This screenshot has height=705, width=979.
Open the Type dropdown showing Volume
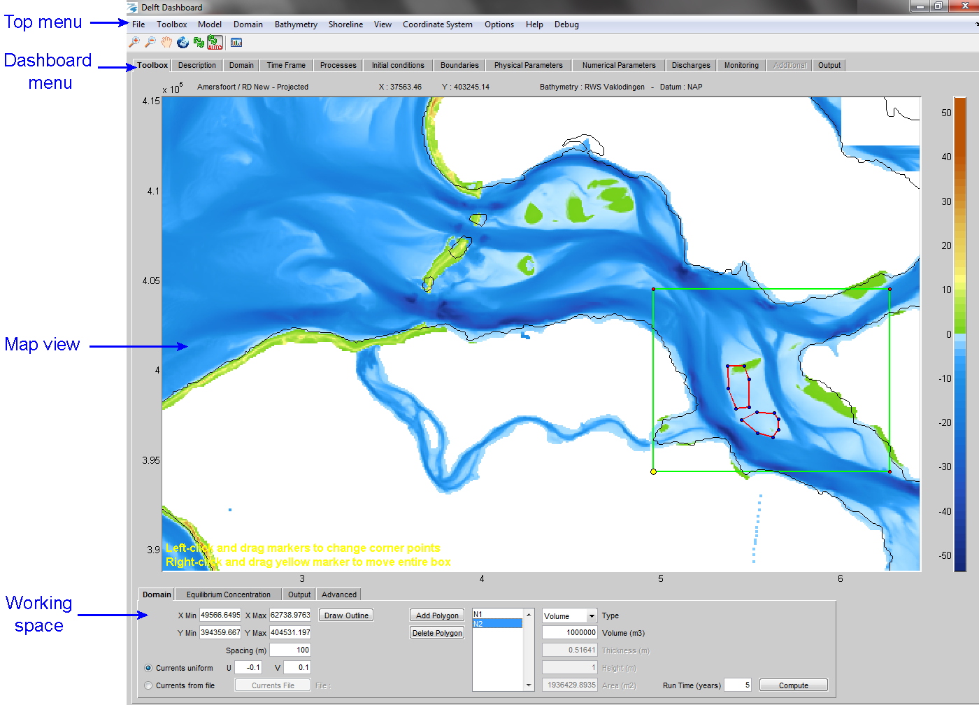point(570,616)
